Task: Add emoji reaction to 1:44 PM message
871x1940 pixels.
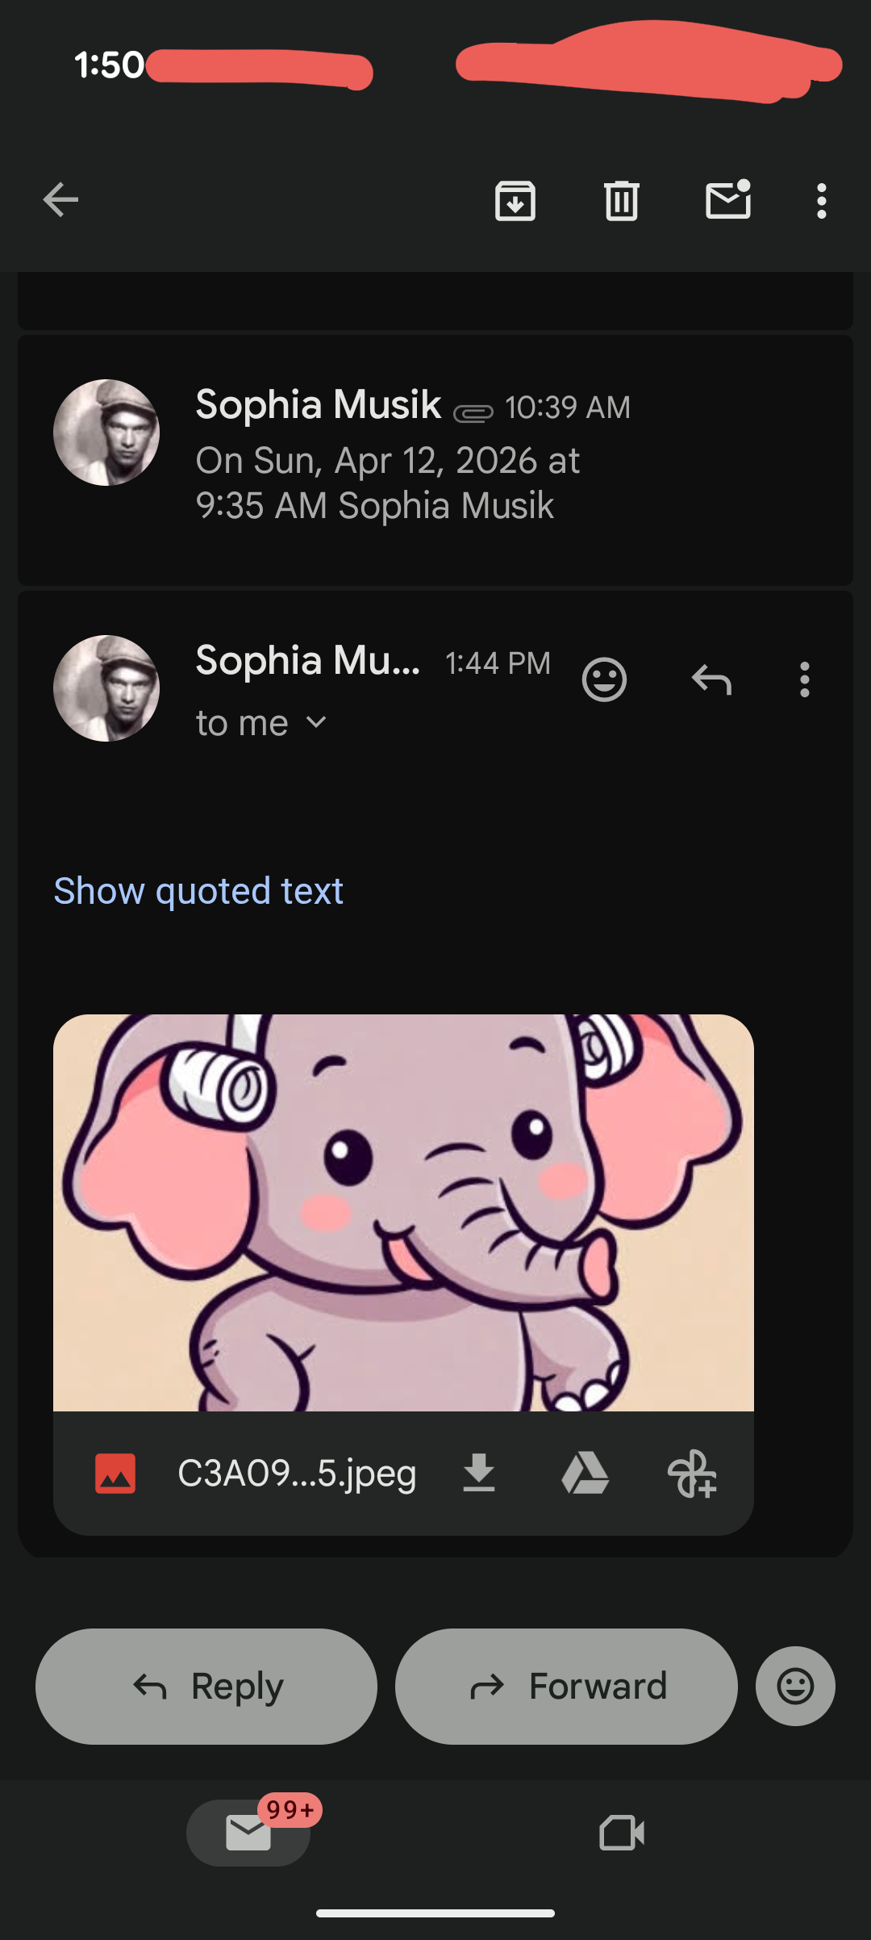Action: (604, 679)
